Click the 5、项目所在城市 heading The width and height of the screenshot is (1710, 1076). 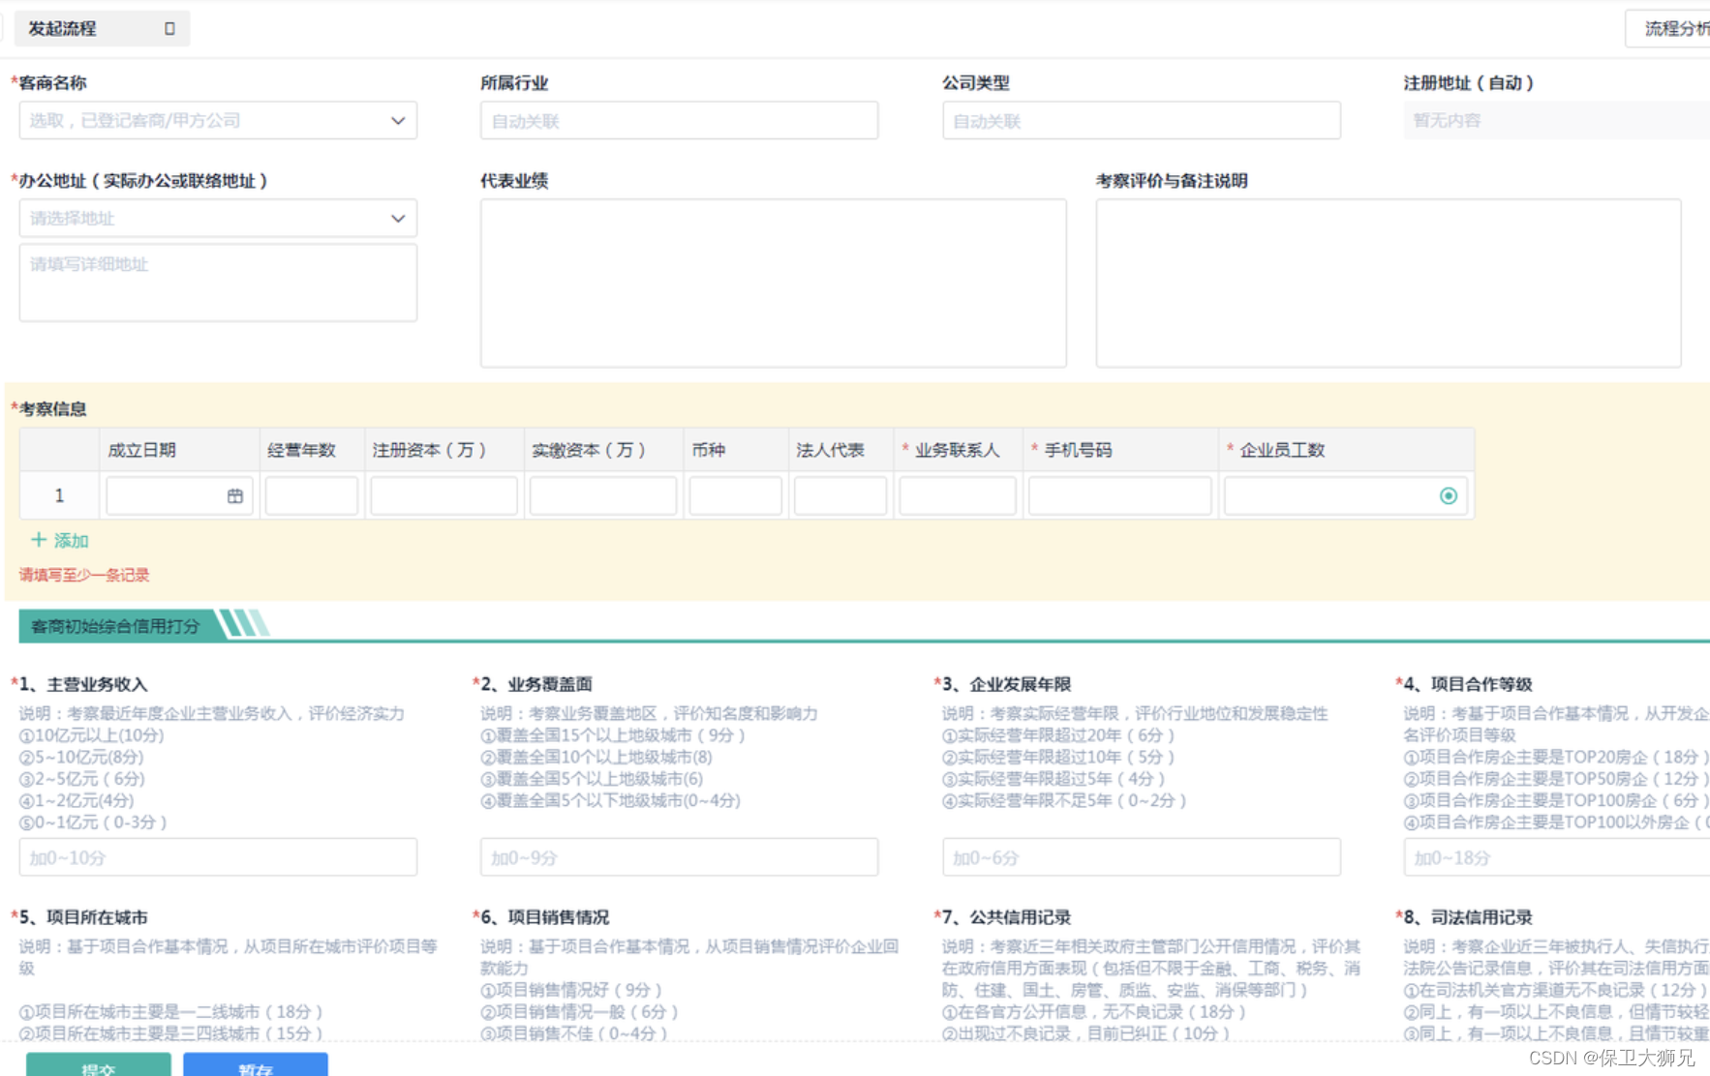(83, 917)
